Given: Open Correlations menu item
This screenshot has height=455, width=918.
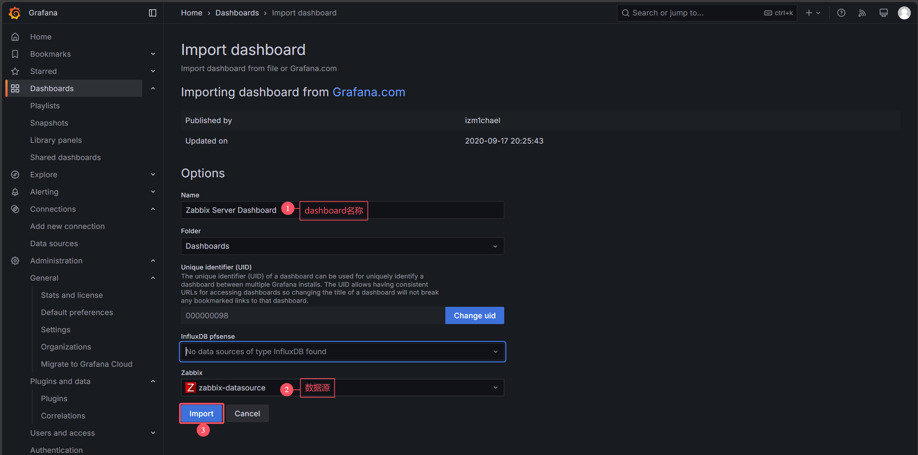Looking at the screenshot, I should coord(63,416).
